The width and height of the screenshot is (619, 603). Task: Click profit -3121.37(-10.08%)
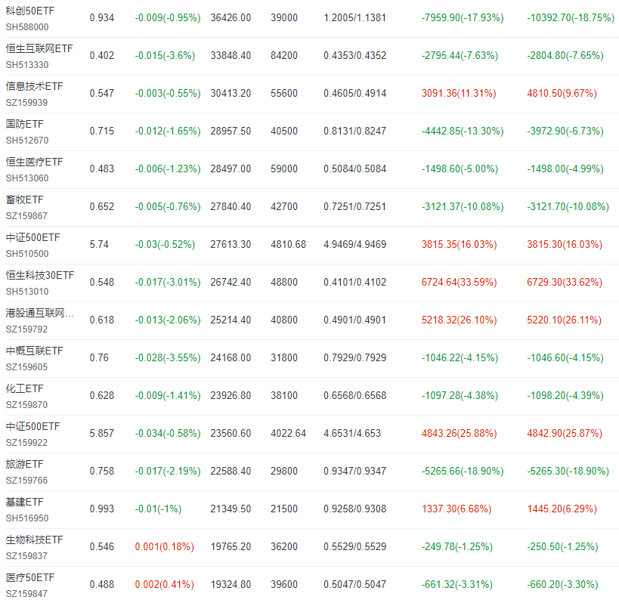(463, 207)
